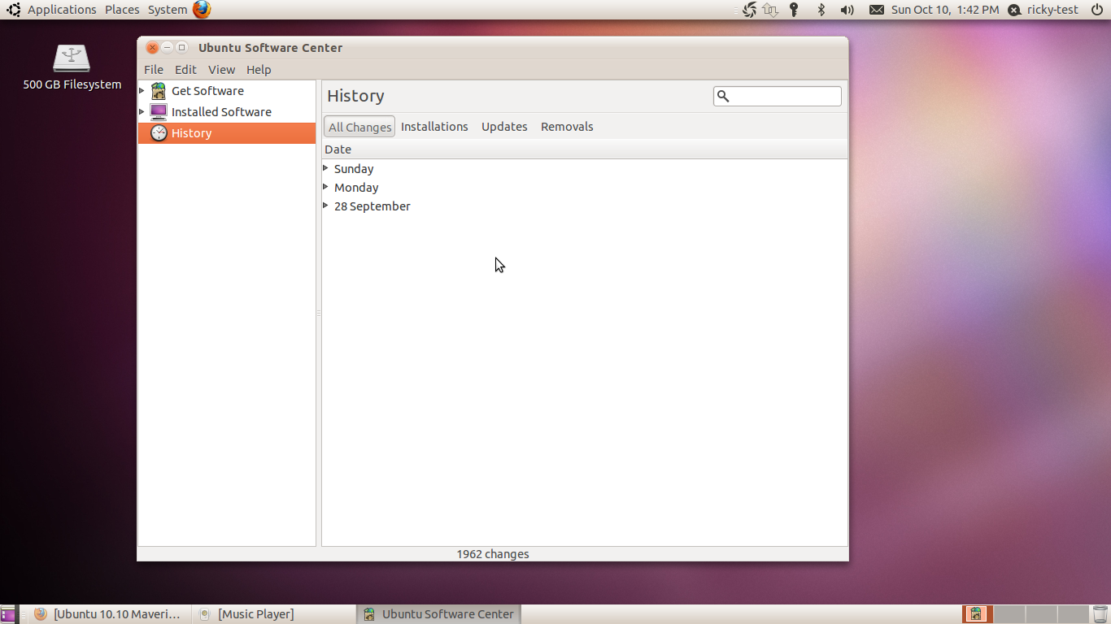Toggle the All Changes filter
Screen dimensions: 1111x624
(x=359, y=127)
